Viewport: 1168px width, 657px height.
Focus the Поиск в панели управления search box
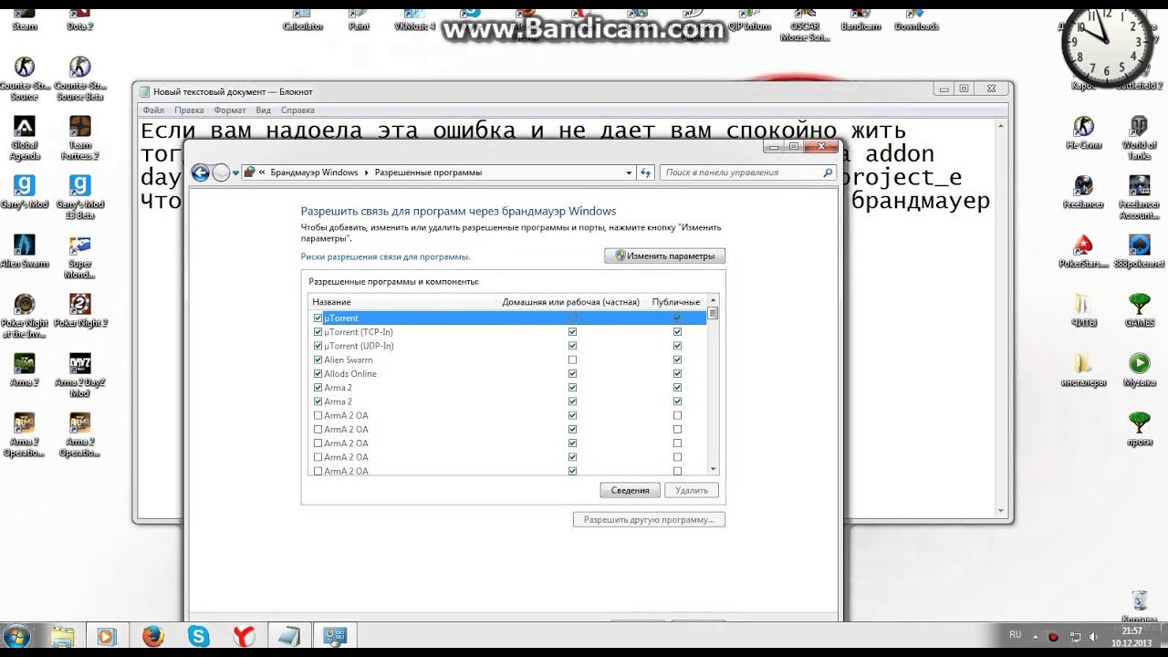pyautogui.click(x=747, y=172)
